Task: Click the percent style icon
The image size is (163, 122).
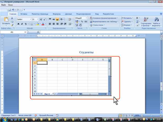Action: tap(82, 22)
